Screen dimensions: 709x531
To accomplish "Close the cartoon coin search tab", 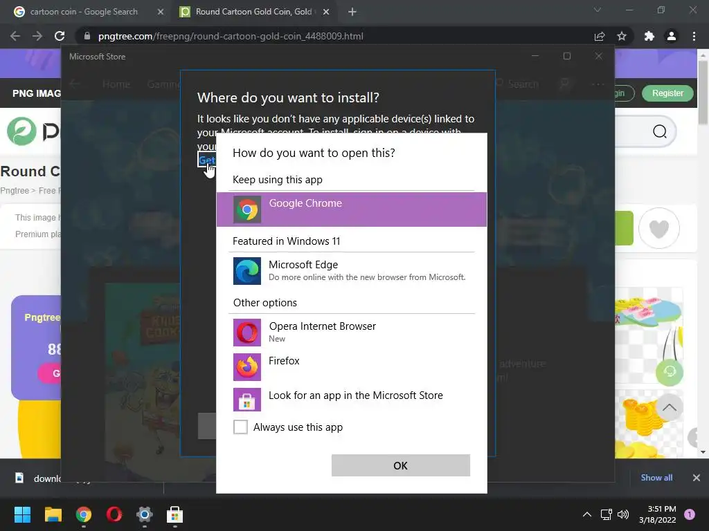I will coord(161,12).
